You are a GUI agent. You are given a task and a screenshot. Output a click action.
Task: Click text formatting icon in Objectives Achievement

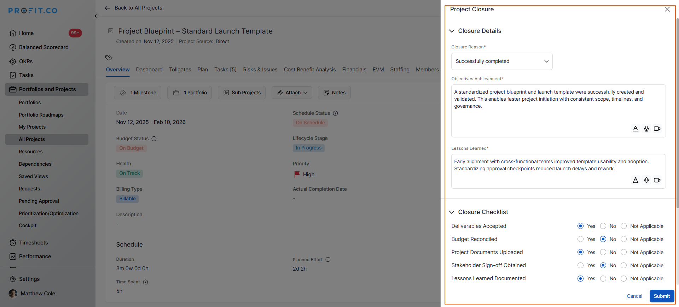(x=636, y=129)
